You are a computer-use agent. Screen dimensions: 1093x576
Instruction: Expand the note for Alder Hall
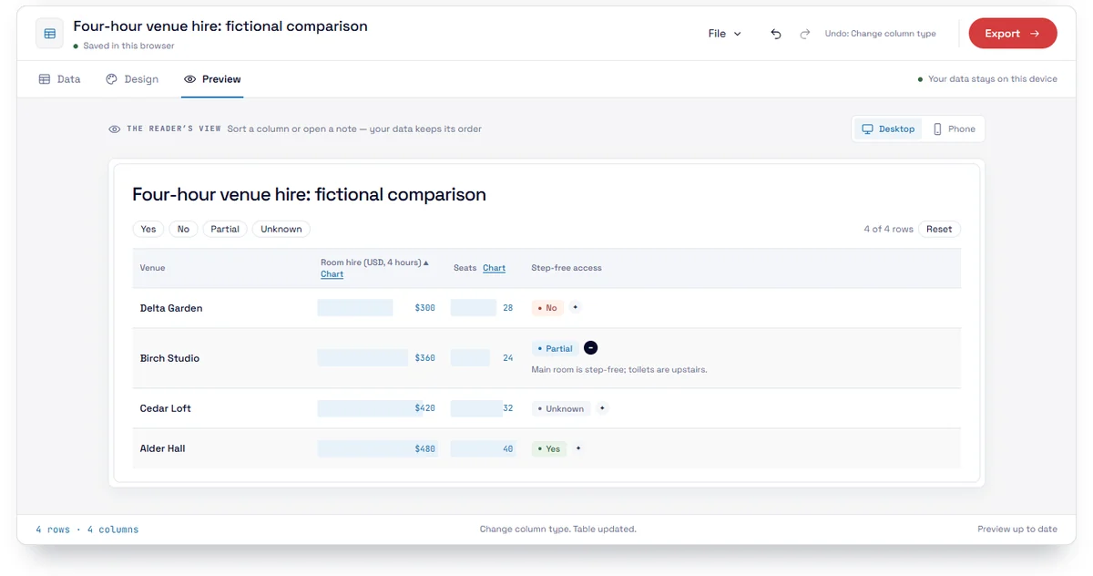578,448
